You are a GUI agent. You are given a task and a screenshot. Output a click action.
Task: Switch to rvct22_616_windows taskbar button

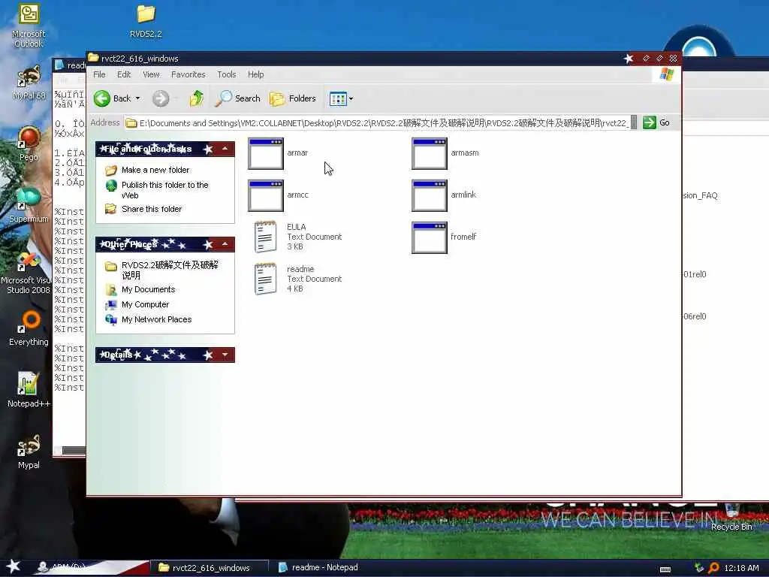tap(209, 568)
